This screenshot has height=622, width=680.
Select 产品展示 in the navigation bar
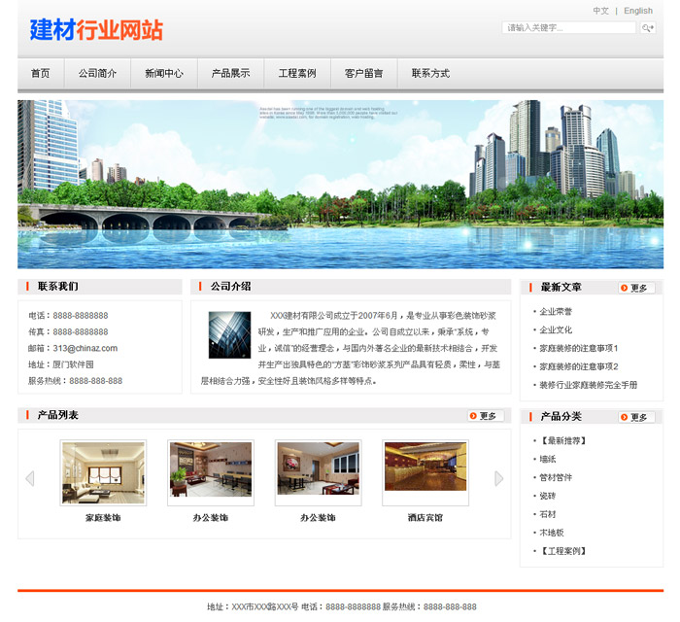pos(230,73)
